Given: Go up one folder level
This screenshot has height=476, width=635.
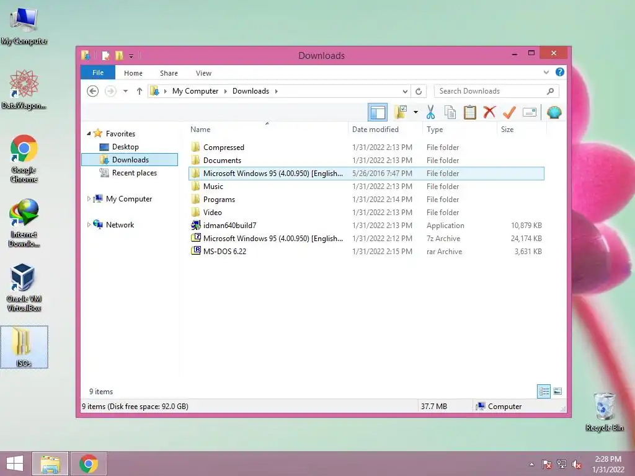Looking at the screenshot, I should [x=140, y=91].
